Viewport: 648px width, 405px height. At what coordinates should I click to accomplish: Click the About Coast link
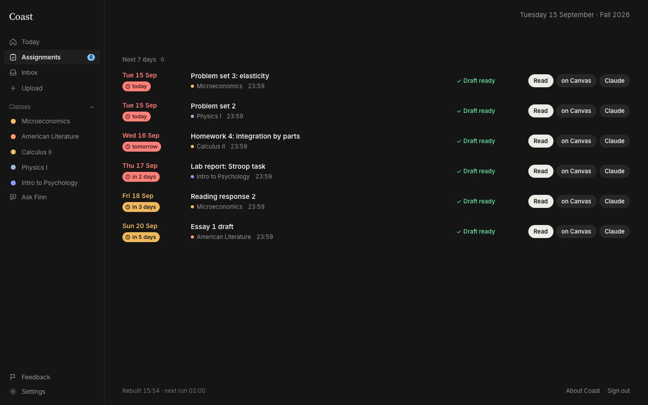(x=583, y=391)
